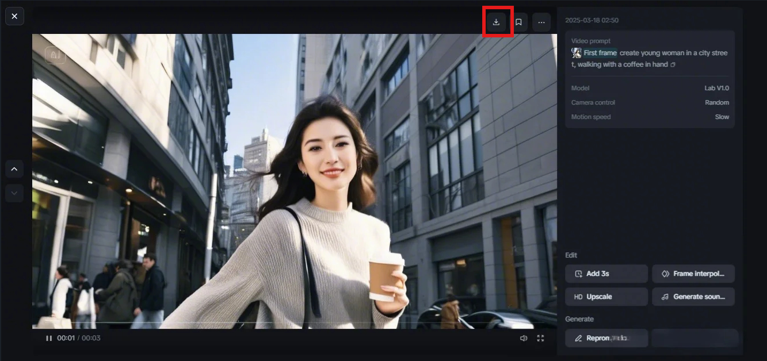Upscale the video to HD
The width and height of the screenshot is (767, 361).
606,297
